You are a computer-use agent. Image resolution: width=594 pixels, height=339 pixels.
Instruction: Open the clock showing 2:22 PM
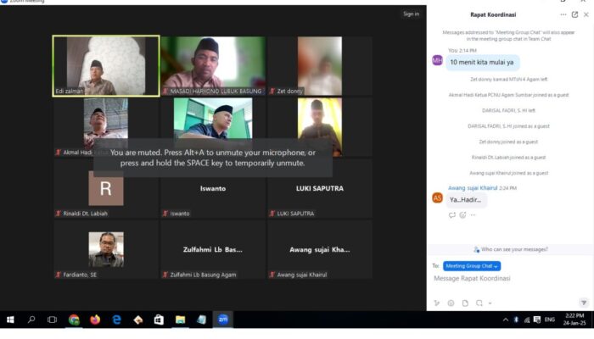574,320
